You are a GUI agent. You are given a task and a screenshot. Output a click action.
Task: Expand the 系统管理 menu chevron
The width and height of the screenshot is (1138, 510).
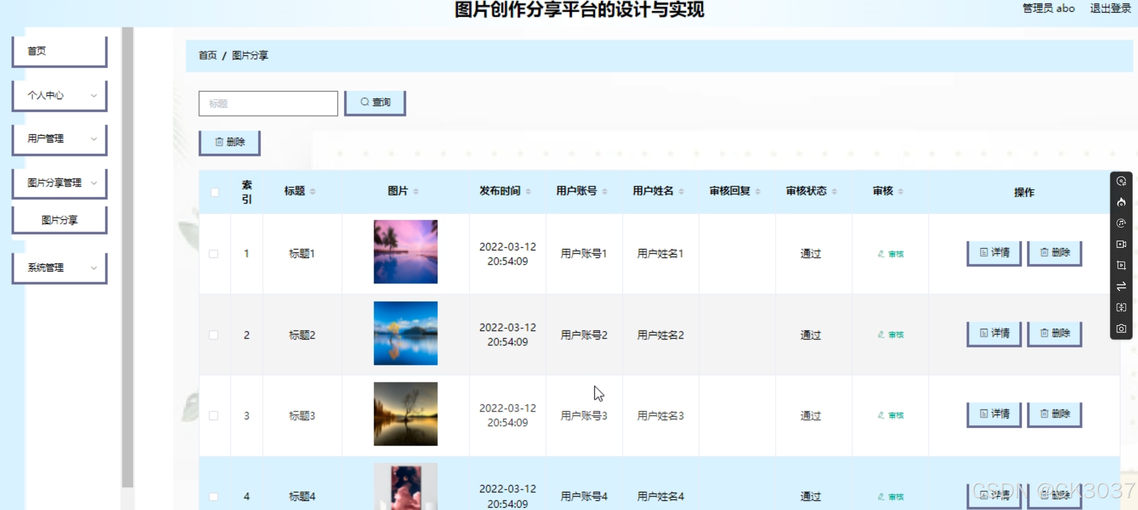(x=93, y=267)
